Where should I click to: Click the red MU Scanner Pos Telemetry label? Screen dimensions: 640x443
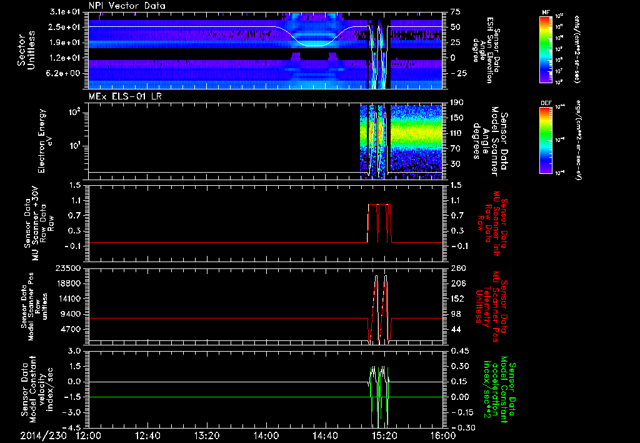[x=493, y=306]
